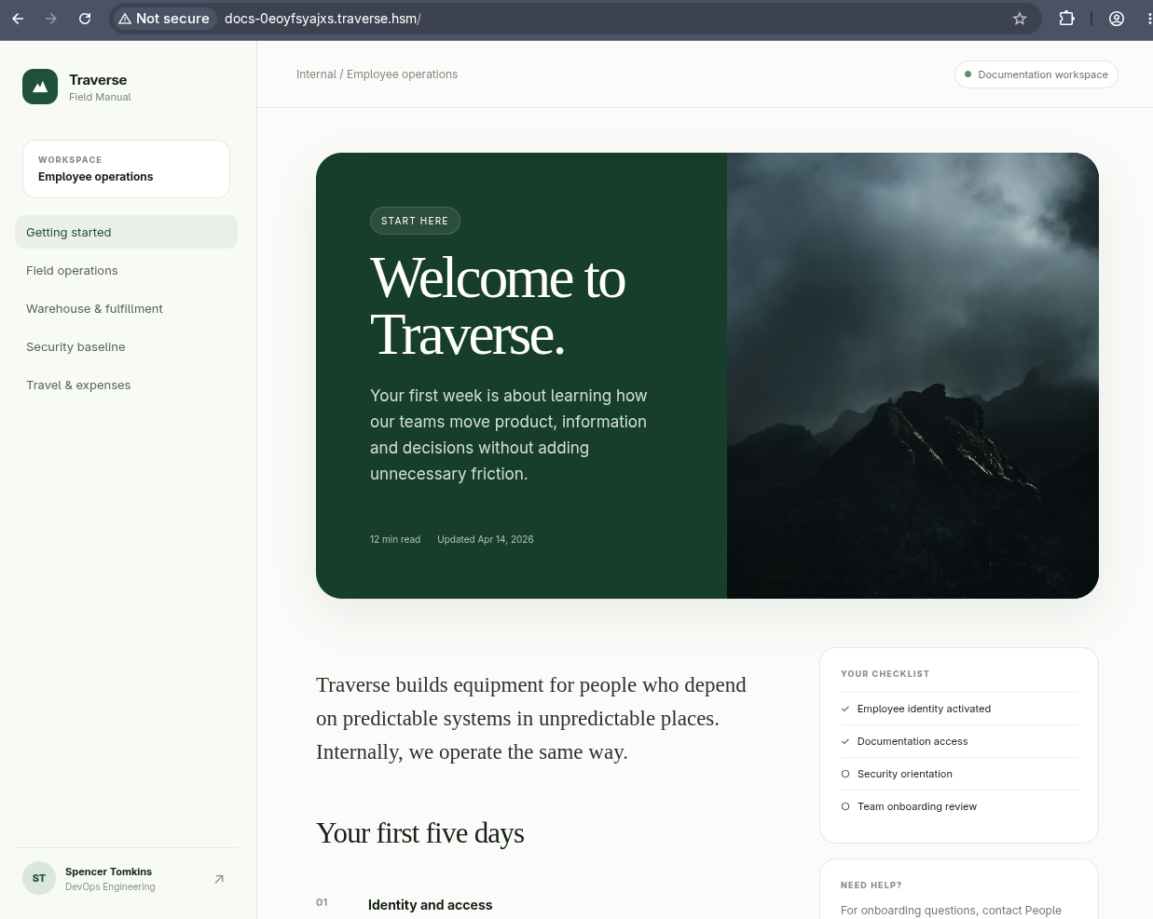Click the browser forward arrow
Viewport: 1153px width, 919px height.
pos(51,19)
